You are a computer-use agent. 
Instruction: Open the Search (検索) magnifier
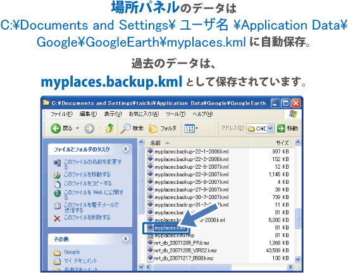(125, 128)
